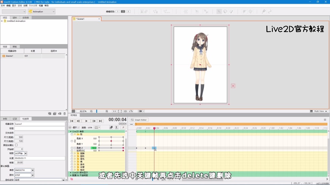Toggle clock icon for 脸 folder
This screenshot has height=185, width=330.
(x=72, y=134)
